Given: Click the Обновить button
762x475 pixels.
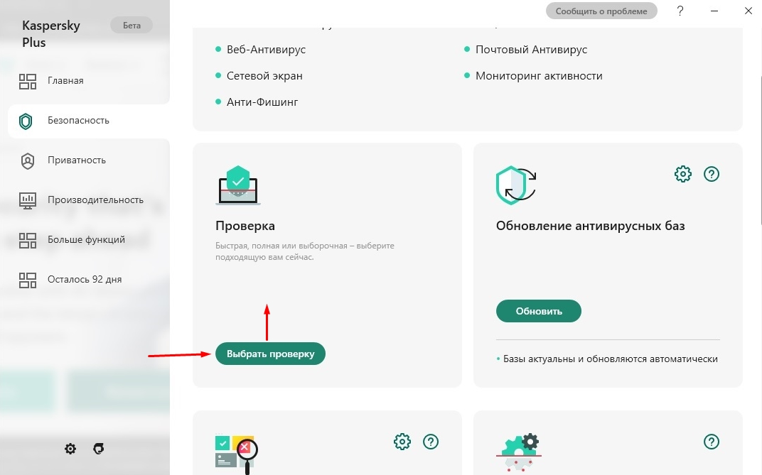Looking at the screenshot, I should click(539, 311).
